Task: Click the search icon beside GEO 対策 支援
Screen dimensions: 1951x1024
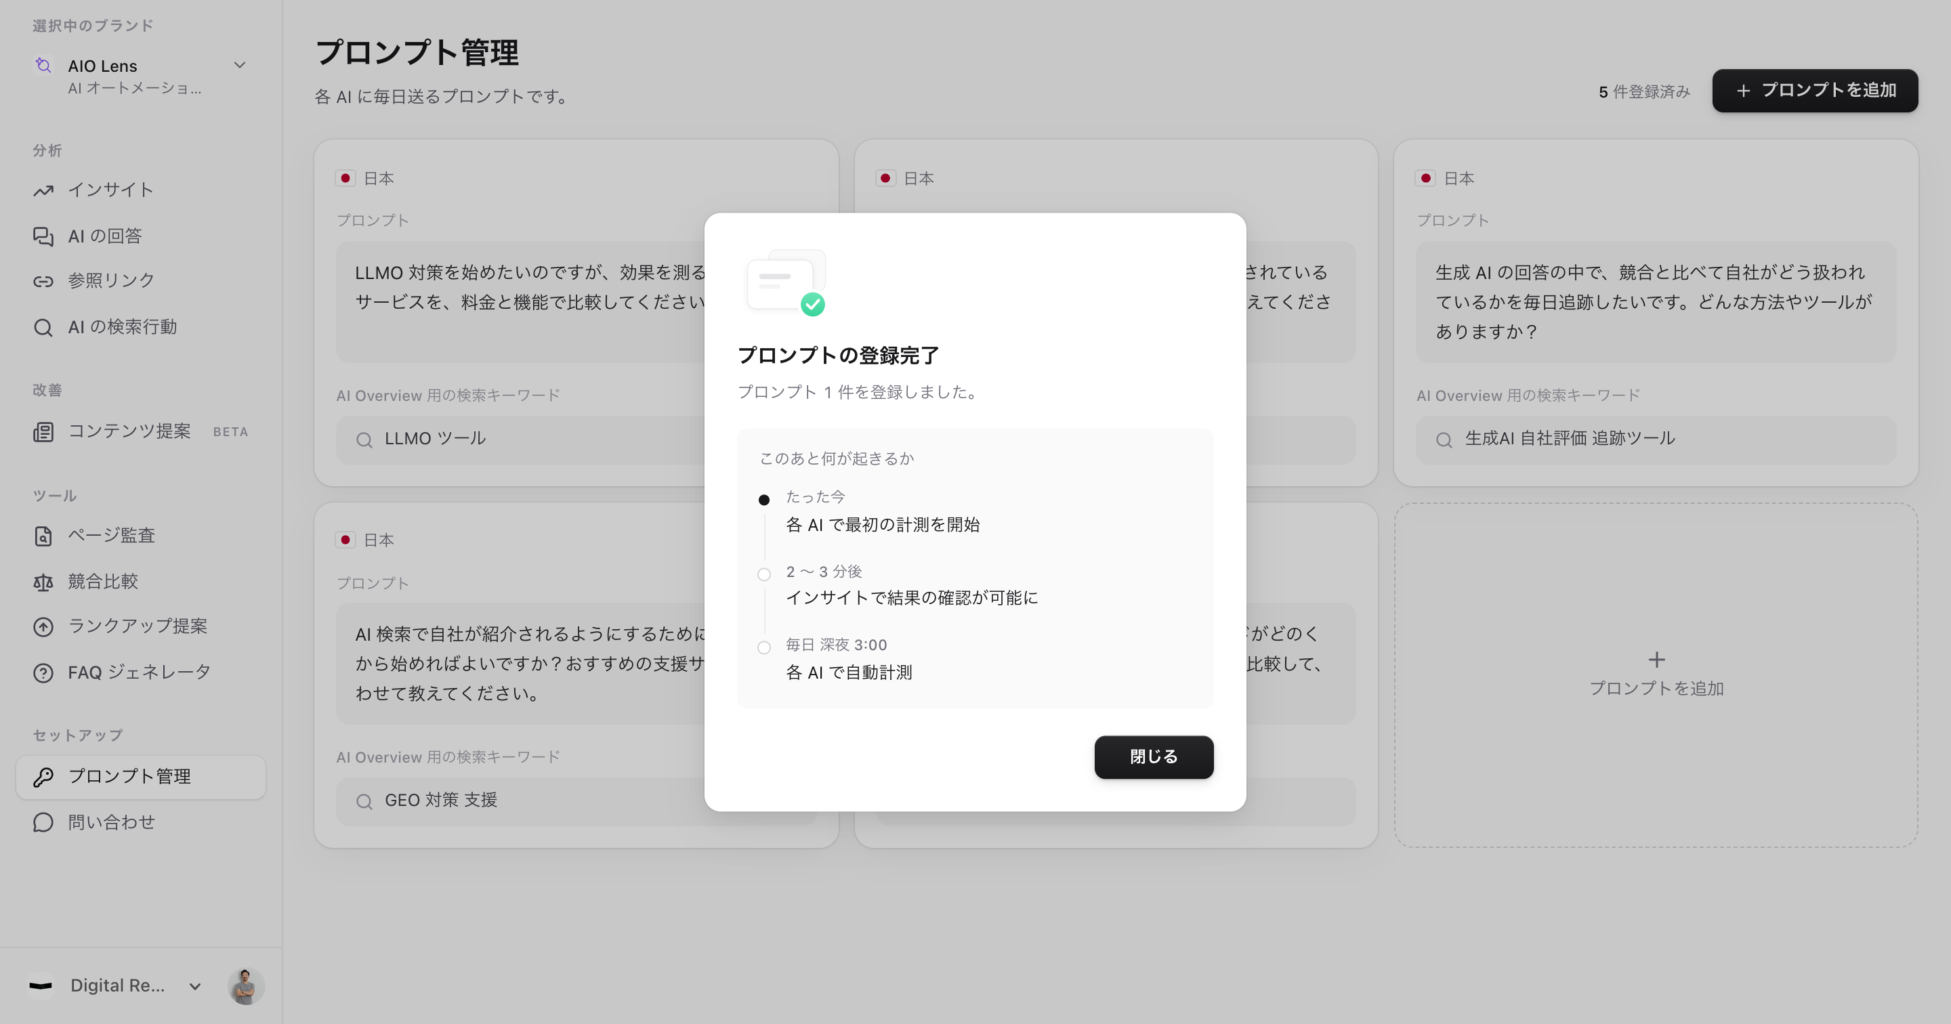Action: tap(364, 801)
